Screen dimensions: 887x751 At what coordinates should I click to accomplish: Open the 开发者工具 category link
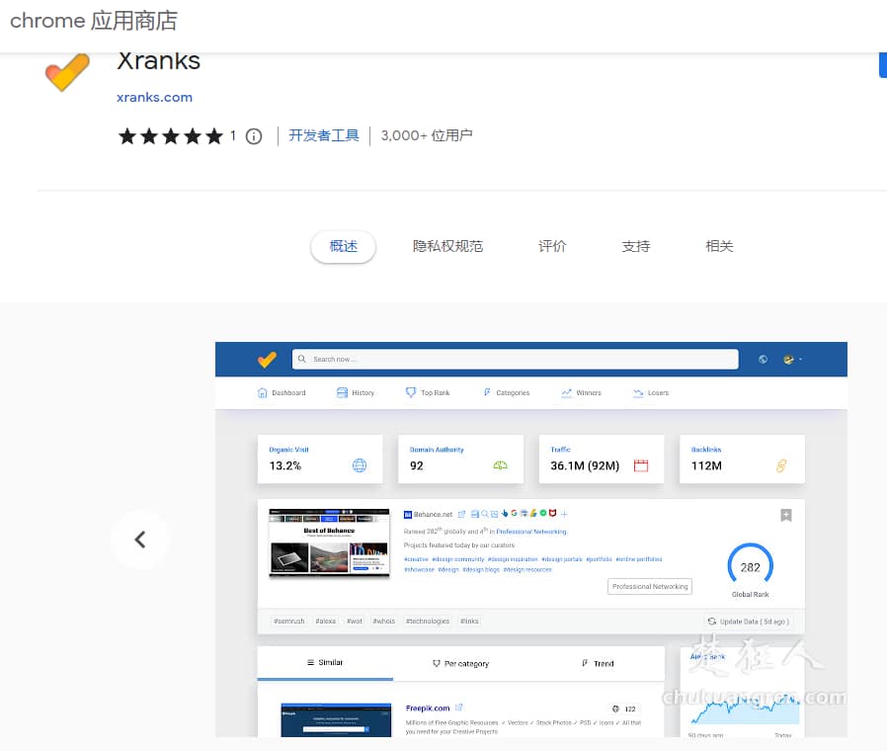coord(324,135)
